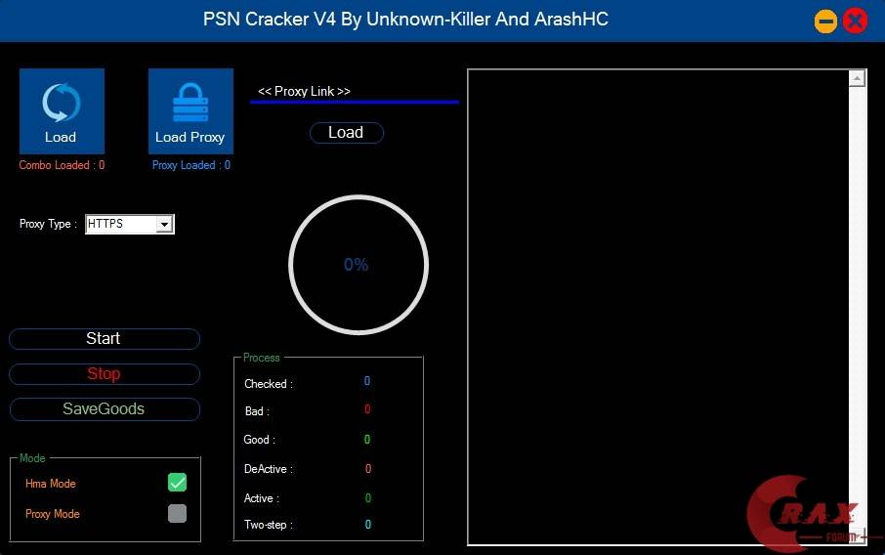Enable the Proxy Mode checkbox
This screenshot has height=555, width=885.
point(177,513)
